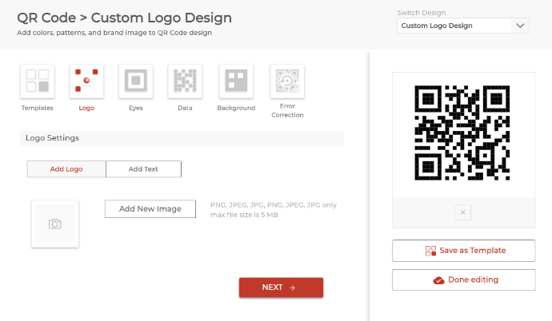Viewport: 552px width, 321px height.
Task: Click the 'QR Code > Custom Logo Design' heading
Action: click(124, 18)
